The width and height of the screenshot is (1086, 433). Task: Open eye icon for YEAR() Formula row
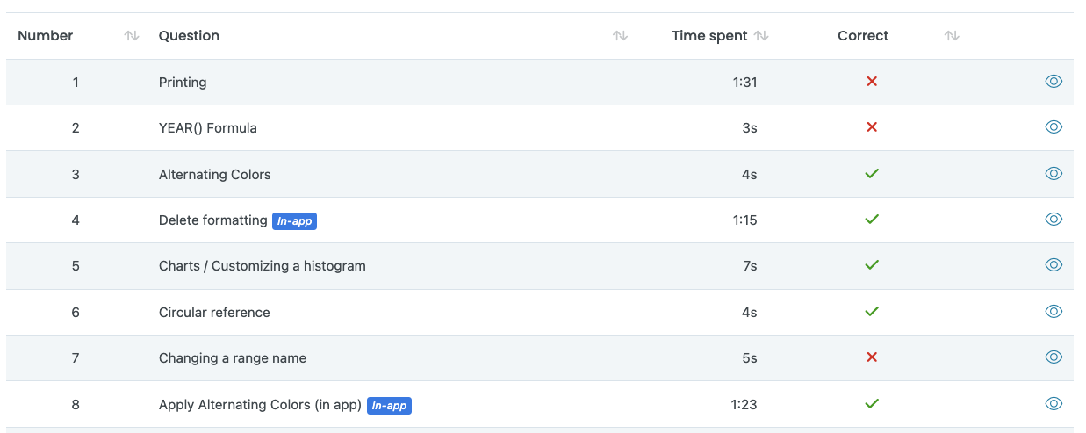(1054, 127)
